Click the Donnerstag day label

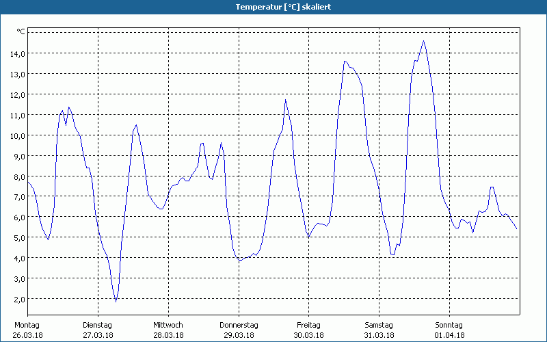[239, 325]
